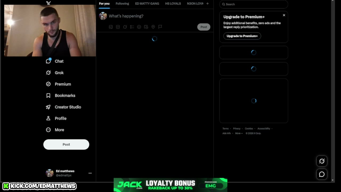Open the account options three-dot menu

[90, 173]
